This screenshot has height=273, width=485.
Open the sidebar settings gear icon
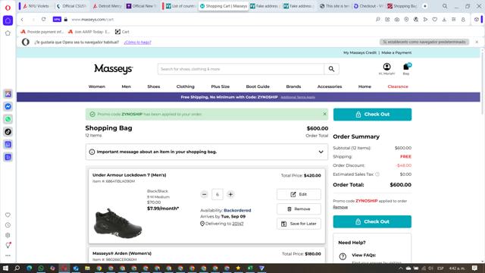click(8, 235)
